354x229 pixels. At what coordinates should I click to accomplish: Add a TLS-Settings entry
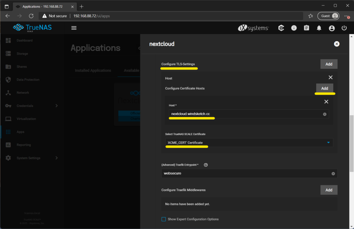tap(329, 64)
